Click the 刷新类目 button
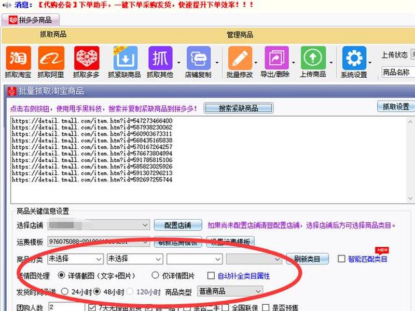 (307, 259)
